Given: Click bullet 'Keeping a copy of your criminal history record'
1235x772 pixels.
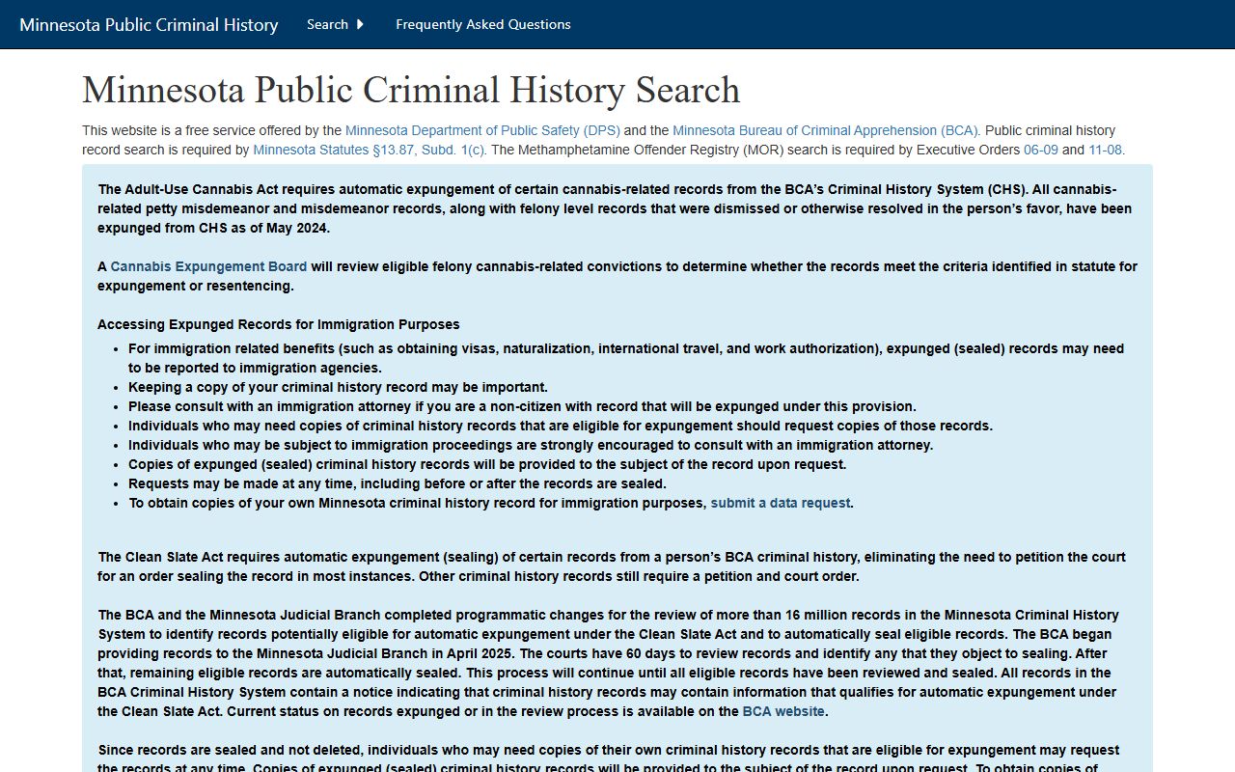Looking at the screenshot, I should pos(338,387).
